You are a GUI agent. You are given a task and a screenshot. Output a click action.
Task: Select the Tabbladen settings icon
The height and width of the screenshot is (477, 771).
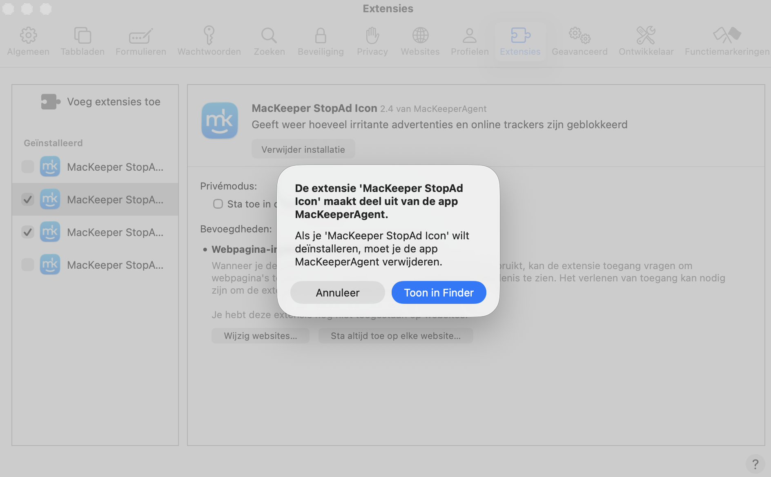[82, 40]
